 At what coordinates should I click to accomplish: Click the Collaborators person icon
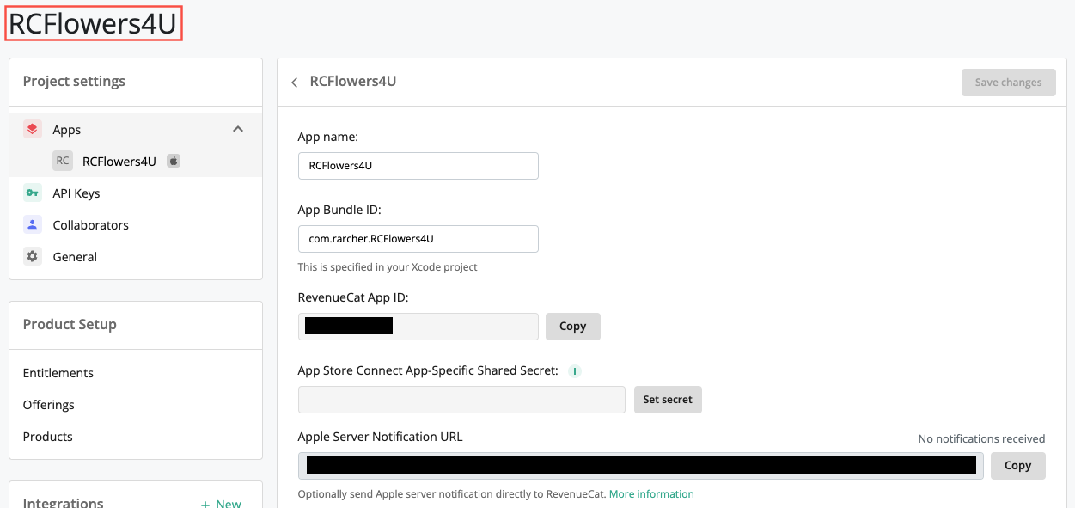(x=32, y=225)
